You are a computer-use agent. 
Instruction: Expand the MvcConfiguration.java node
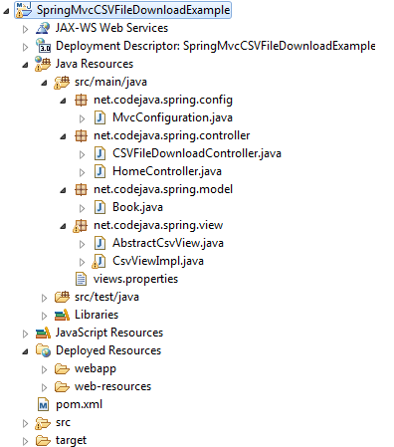click(82, 118)
